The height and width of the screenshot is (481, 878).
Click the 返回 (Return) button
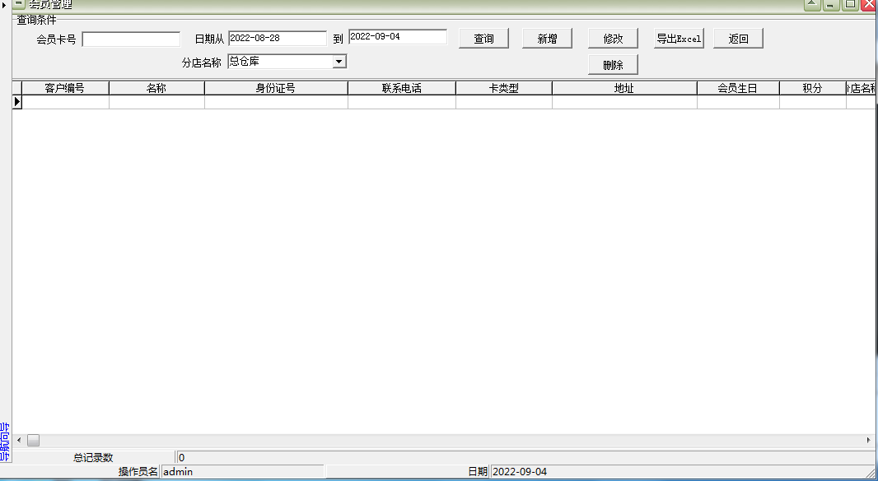pyautogui.click(x=738, y=37)
